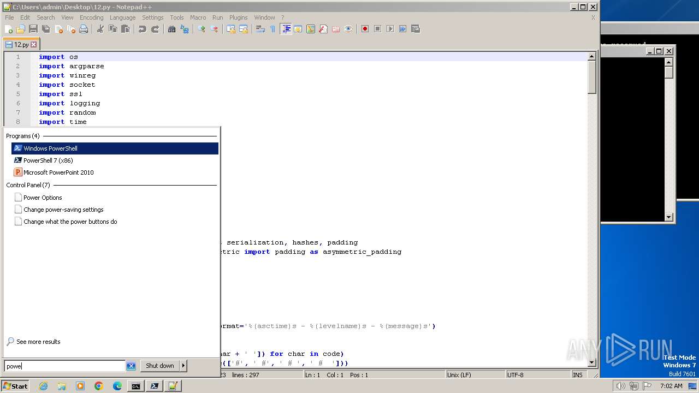Click the Windows Start button

pyautogui.click(x=15, y=386)
